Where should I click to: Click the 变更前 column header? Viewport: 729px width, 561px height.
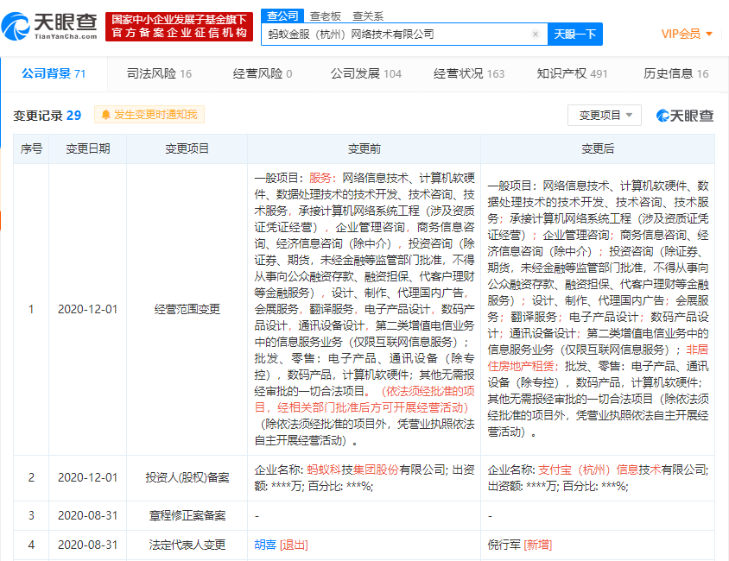[x=364, y=148]
